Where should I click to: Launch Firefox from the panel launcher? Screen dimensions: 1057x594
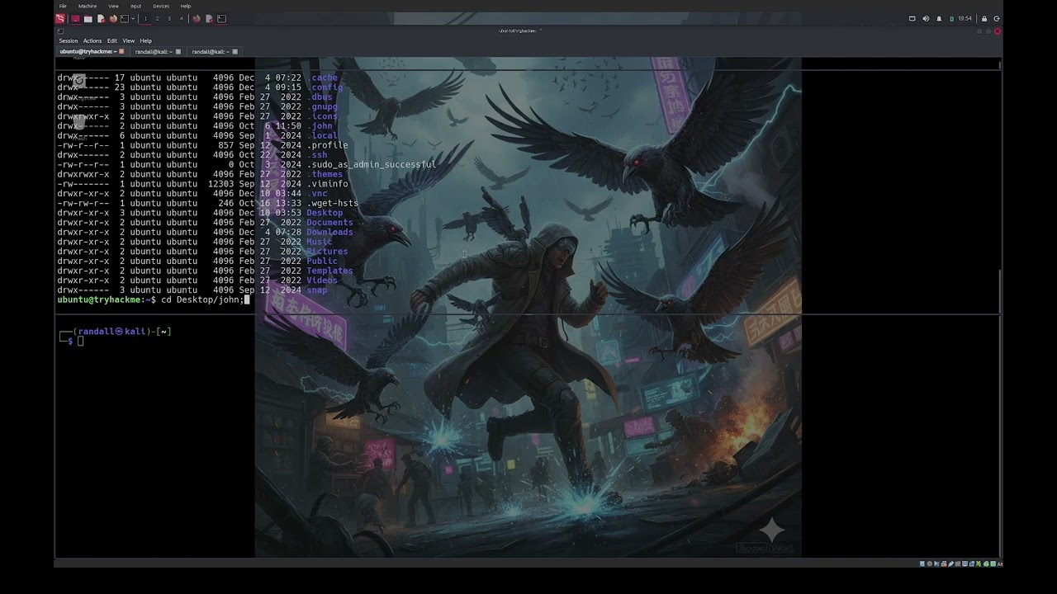[113, 18]
